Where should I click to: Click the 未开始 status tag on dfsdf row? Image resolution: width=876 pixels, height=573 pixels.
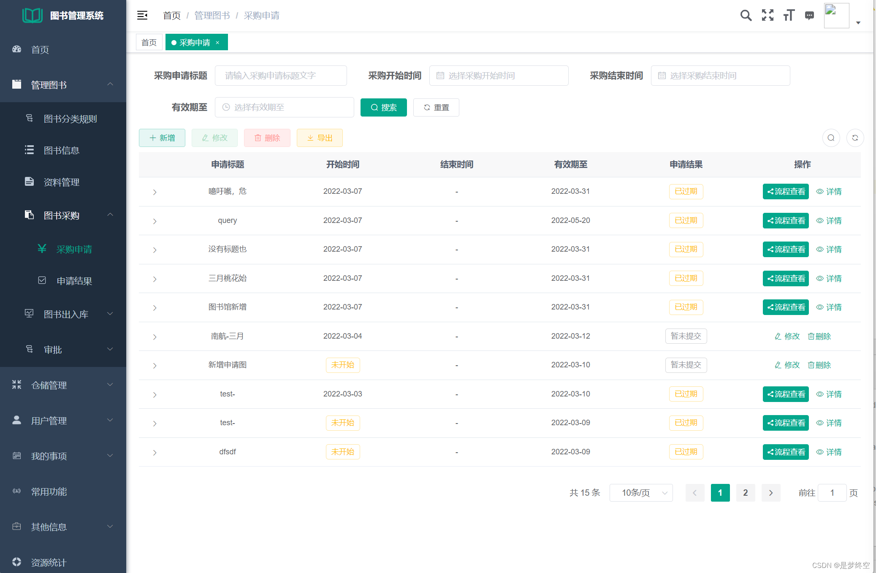[343, 451]
